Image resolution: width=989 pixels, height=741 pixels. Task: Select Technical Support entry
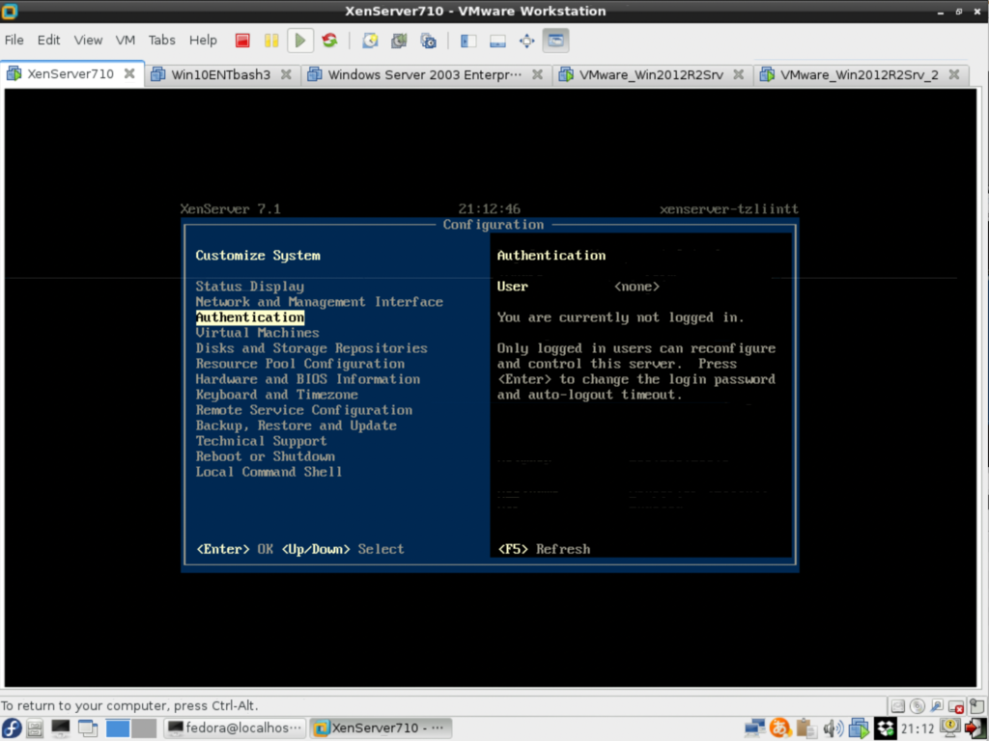[261, 441]
